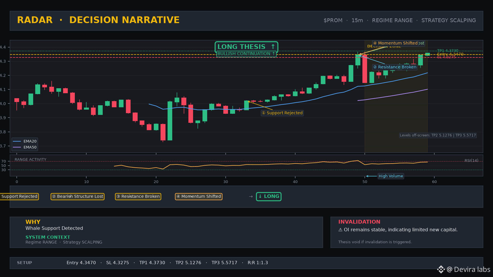The image size is (493, 277).
Task: Click the EMA20 blue line legend entry
Action: coord(25,141)
